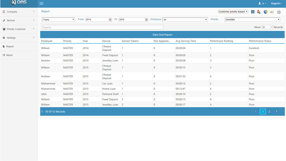Click the To year 2015 field

[x=133, y=20]
